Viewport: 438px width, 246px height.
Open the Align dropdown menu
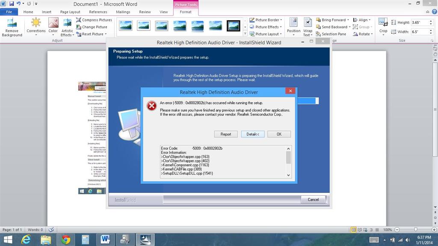(362, 20)
